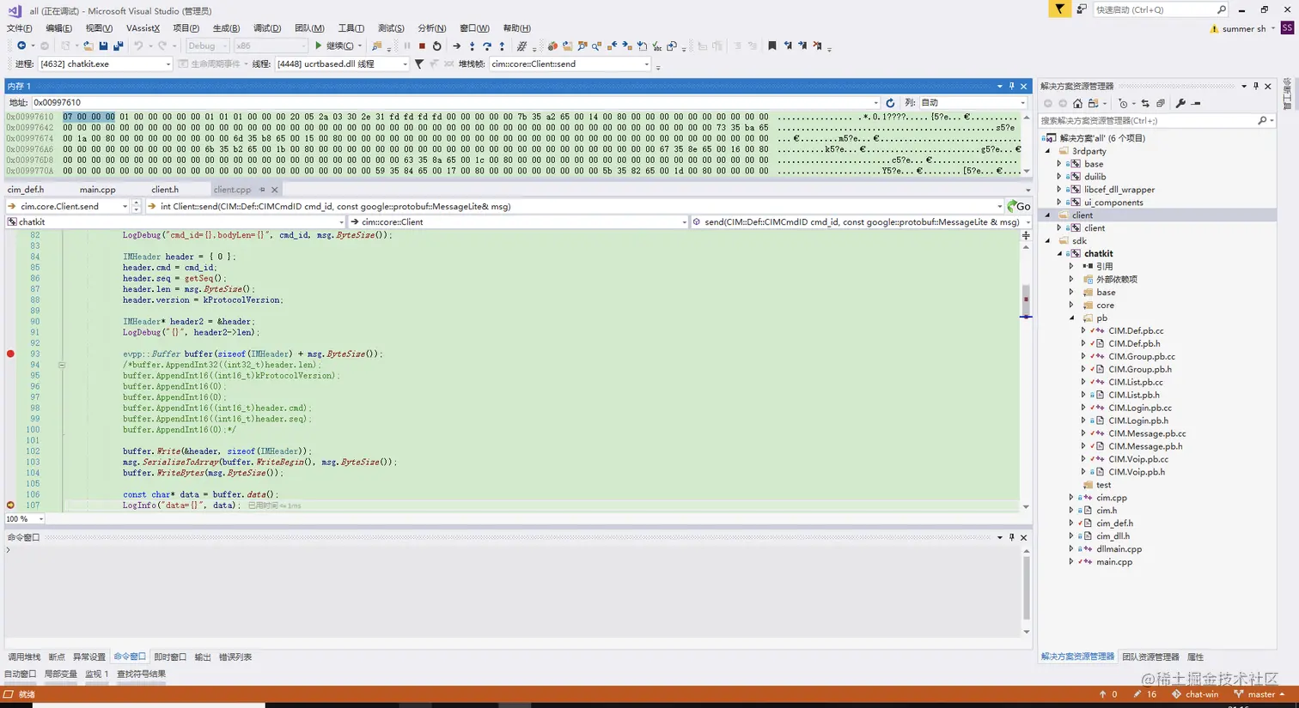Image resolution: width=1299 pixels, height=708 pixels.
Task: Stop debugging with the red square
Action: 422,46
